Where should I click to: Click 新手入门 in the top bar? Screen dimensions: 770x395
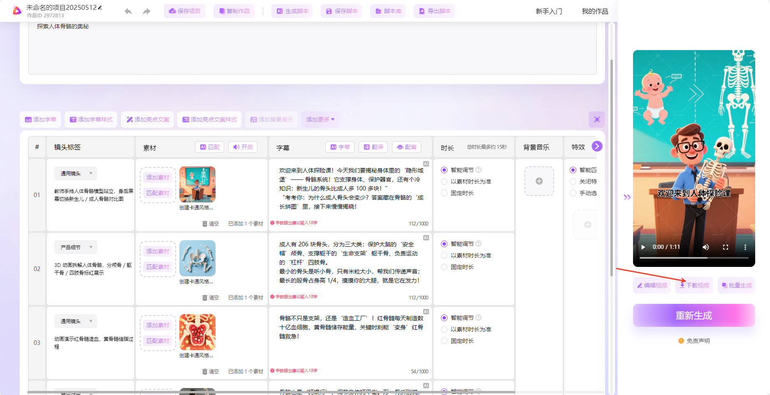click(x=549, y=11)
